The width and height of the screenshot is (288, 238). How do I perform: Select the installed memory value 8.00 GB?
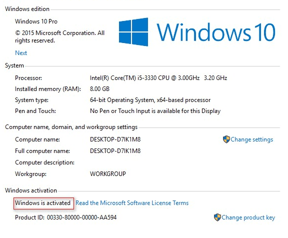(99, 89)
